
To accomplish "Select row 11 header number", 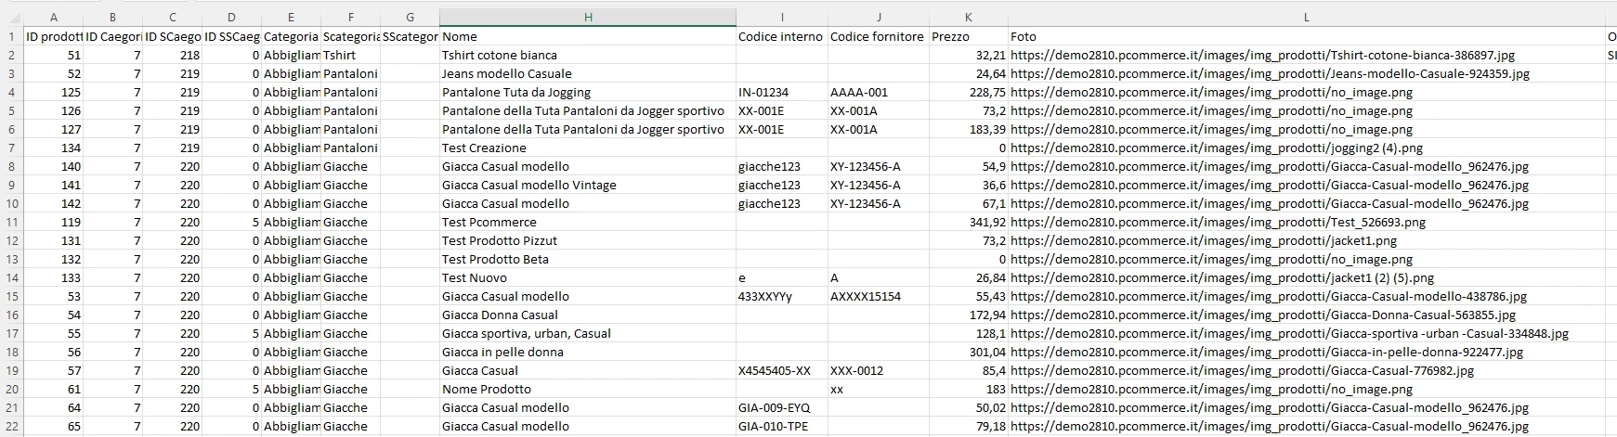I will click(x=12, y=222).
